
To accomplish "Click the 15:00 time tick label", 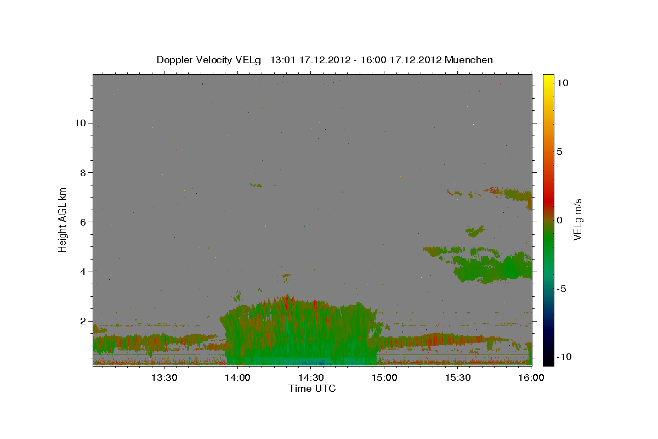I will coord(384,378).
